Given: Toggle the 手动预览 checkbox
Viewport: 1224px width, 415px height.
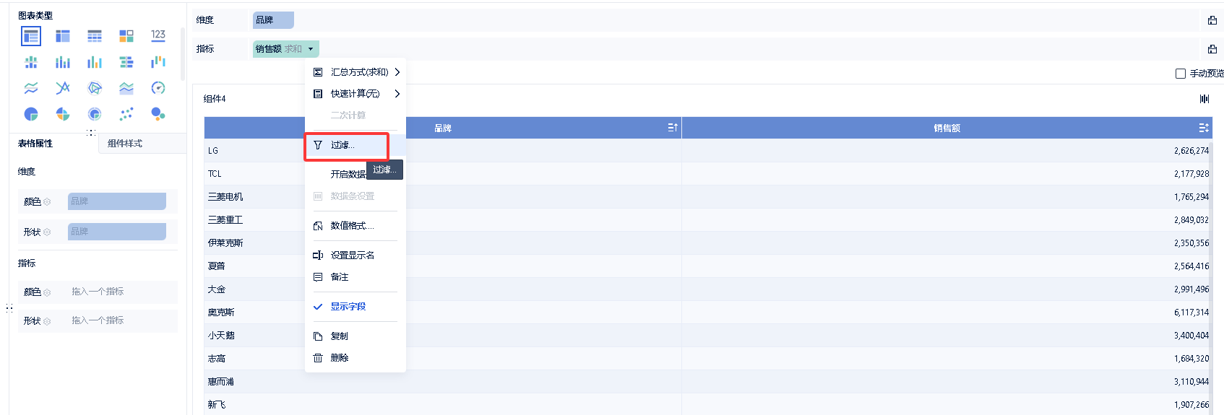Looking at the screenshot, I should [1181, 74].
